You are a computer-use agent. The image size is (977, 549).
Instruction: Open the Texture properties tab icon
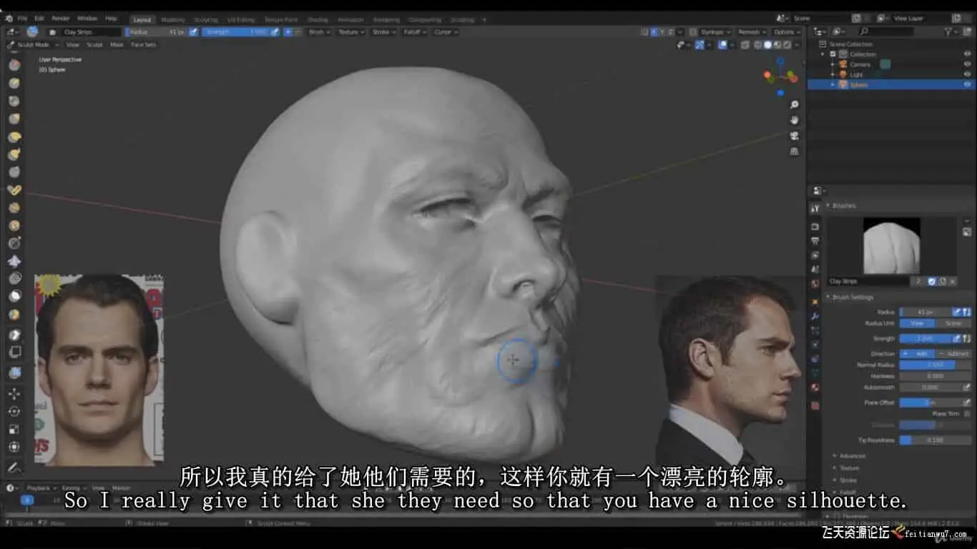point(815,405)
